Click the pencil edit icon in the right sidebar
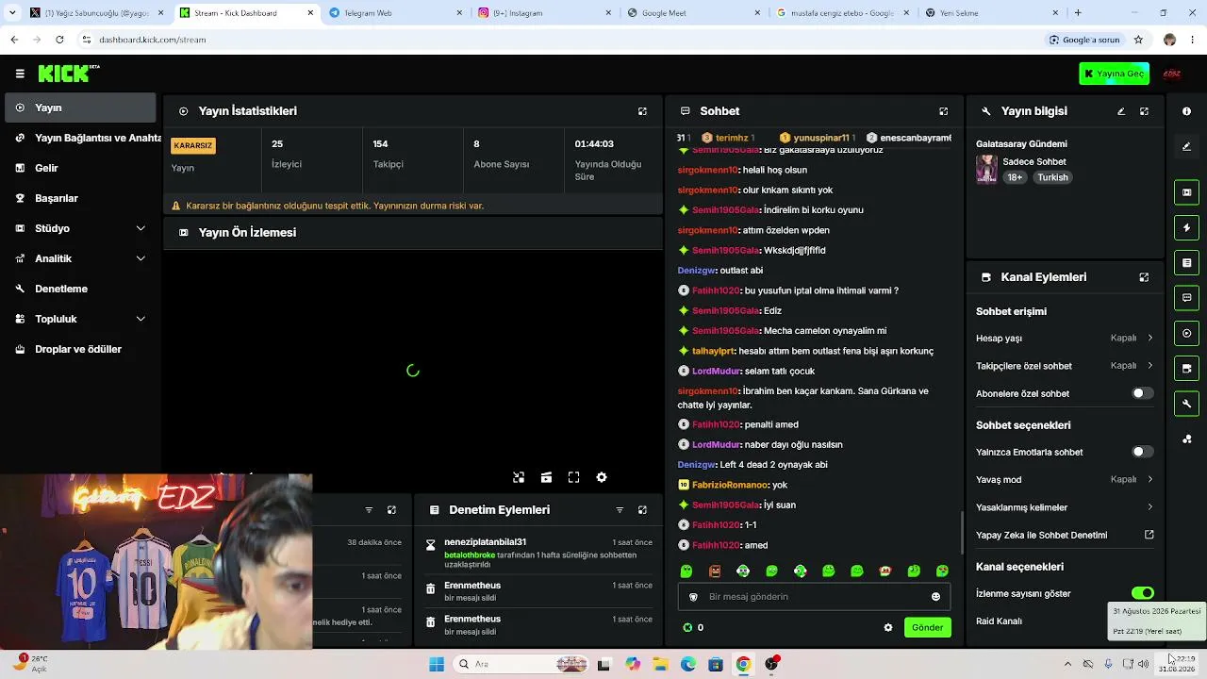The image size is (1207, 679). [x=1186, y=146]
